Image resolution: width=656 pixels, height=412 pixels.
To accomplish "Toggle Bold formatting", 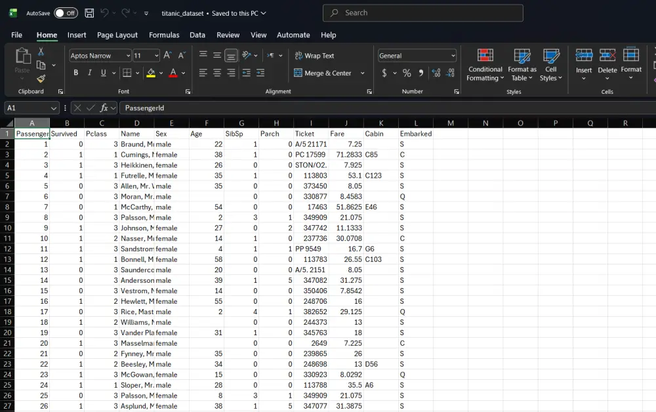I will click(75, 73).
